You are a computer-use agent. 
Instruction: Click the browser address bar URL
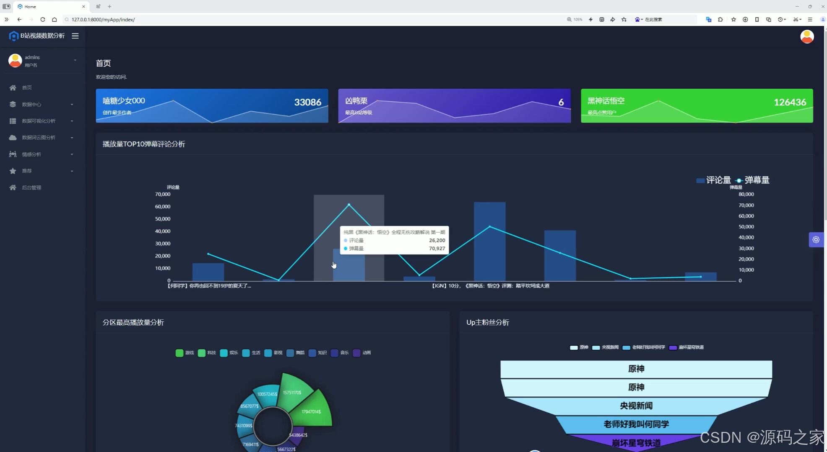tap(103, 20)
